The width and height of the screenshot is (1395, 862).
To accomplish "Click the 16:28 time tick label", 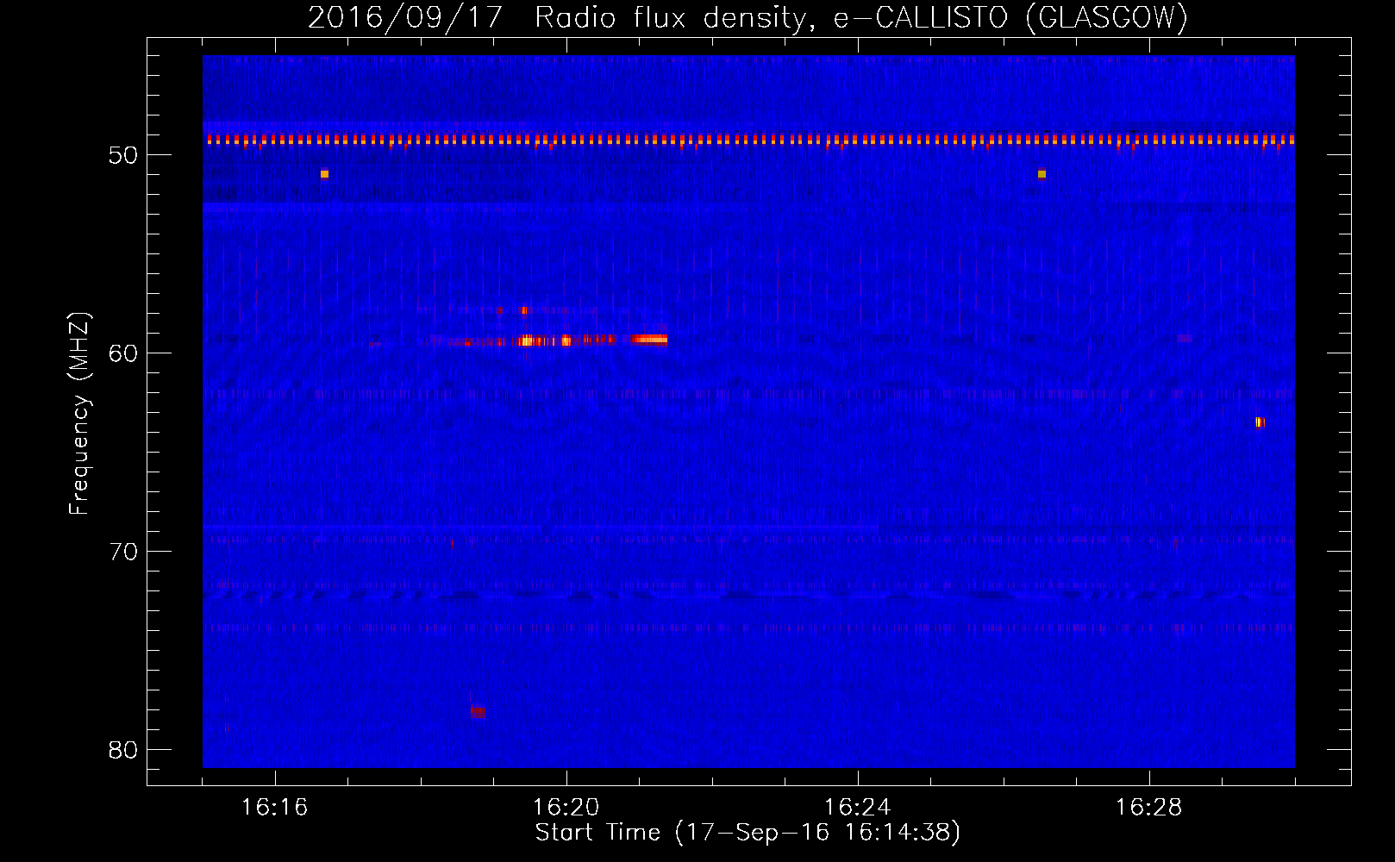I will pyautogui.click(x=1148, y=808).
